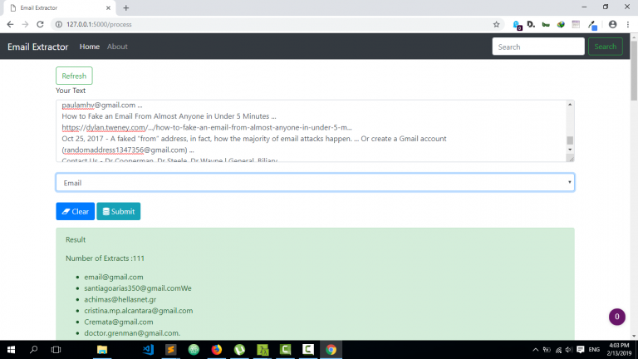Viewport: 638px width, 359px height.
Task: Open Visual Studio Code from the taskbar
Action: (x=148, y=350)
